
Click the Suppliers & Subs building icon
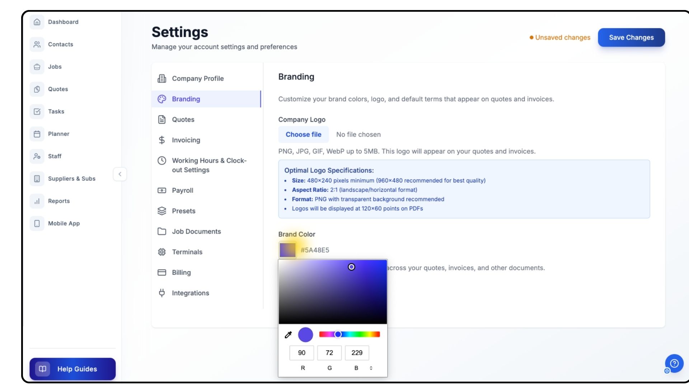pos(37,179)
